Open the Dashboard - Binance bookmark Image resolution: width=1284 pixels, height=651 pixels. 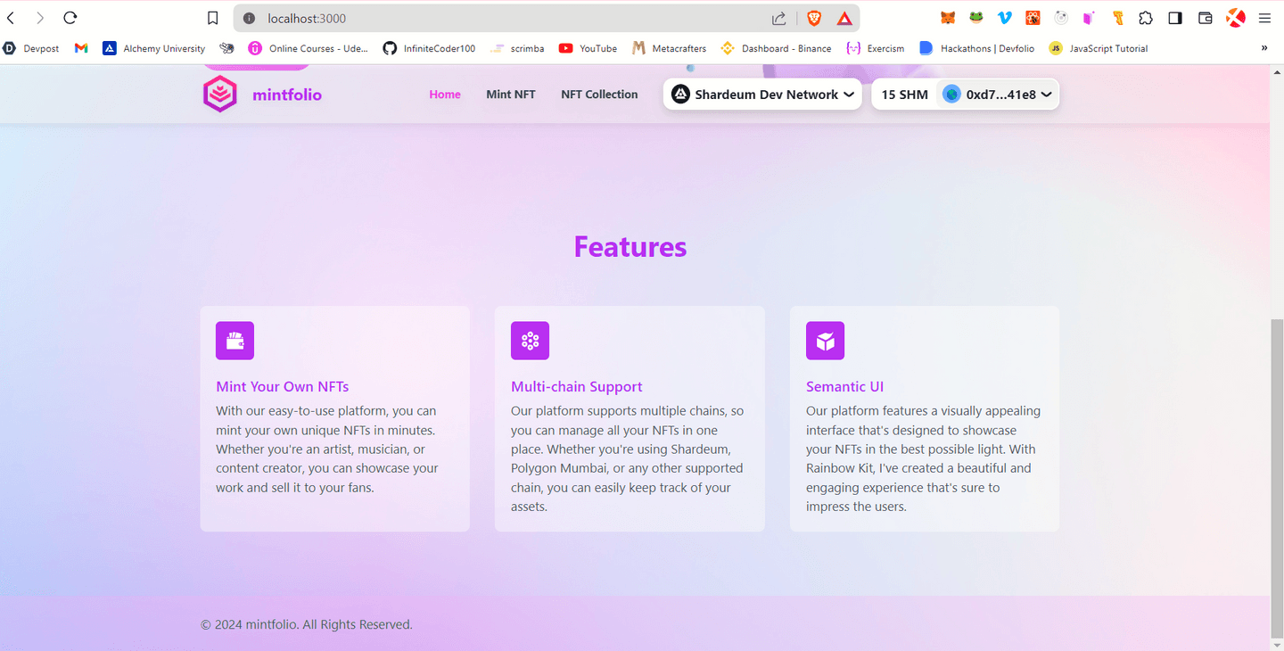[776, 48]
